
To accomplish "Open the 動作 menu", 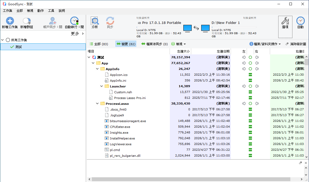I will click(40, 11).
